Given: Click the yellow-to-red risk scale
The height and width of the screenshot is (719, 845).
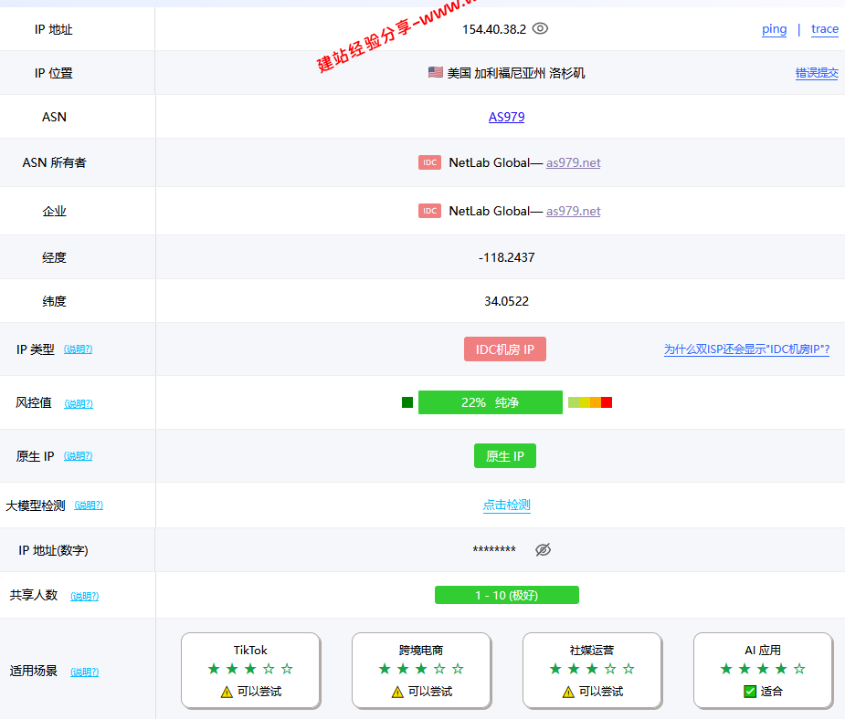Looking at the screenshot, I should [x=590, y=402].
